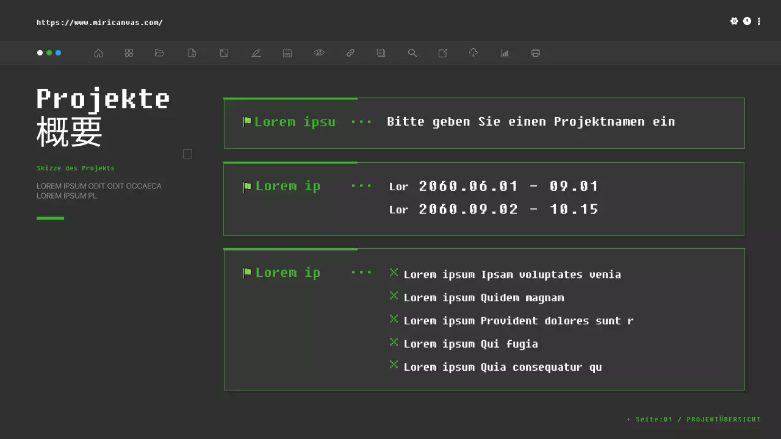Click the magnifying glass search icon
This screenshot has height=439, width=781.
pyautogui.click(x=412, y=53)
